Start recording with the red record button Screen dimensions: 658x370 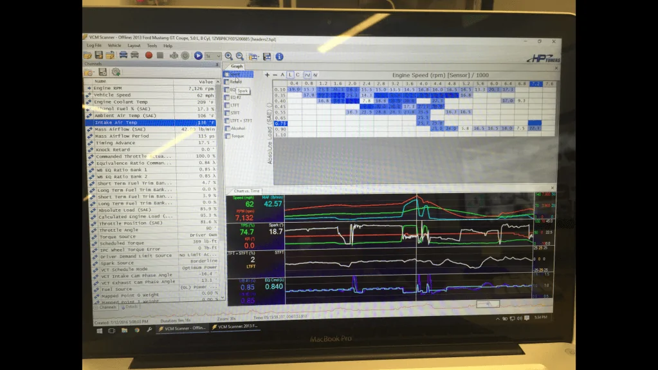tap(149, 55)
